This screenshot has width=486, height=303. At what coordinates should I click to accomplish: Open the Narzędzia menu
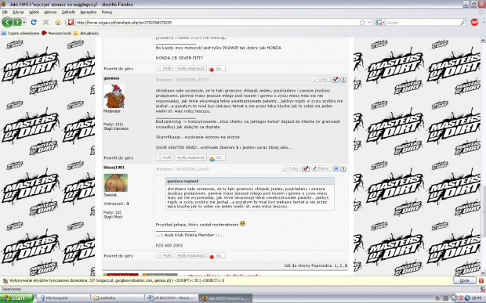88,13
